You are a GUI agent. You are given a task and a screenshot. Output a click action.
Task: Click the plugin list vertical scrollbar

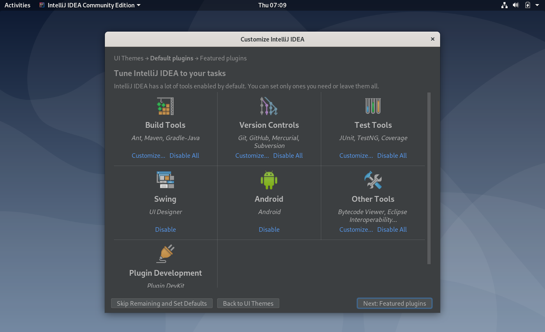(429, 178)
